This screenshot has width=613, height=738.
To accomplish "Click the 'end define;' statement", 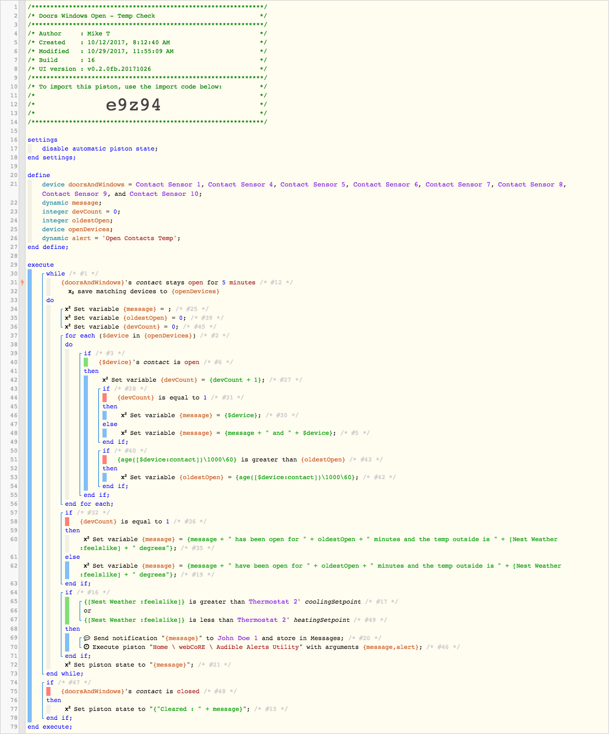I will pyautogui.click(x=48, y=247).
